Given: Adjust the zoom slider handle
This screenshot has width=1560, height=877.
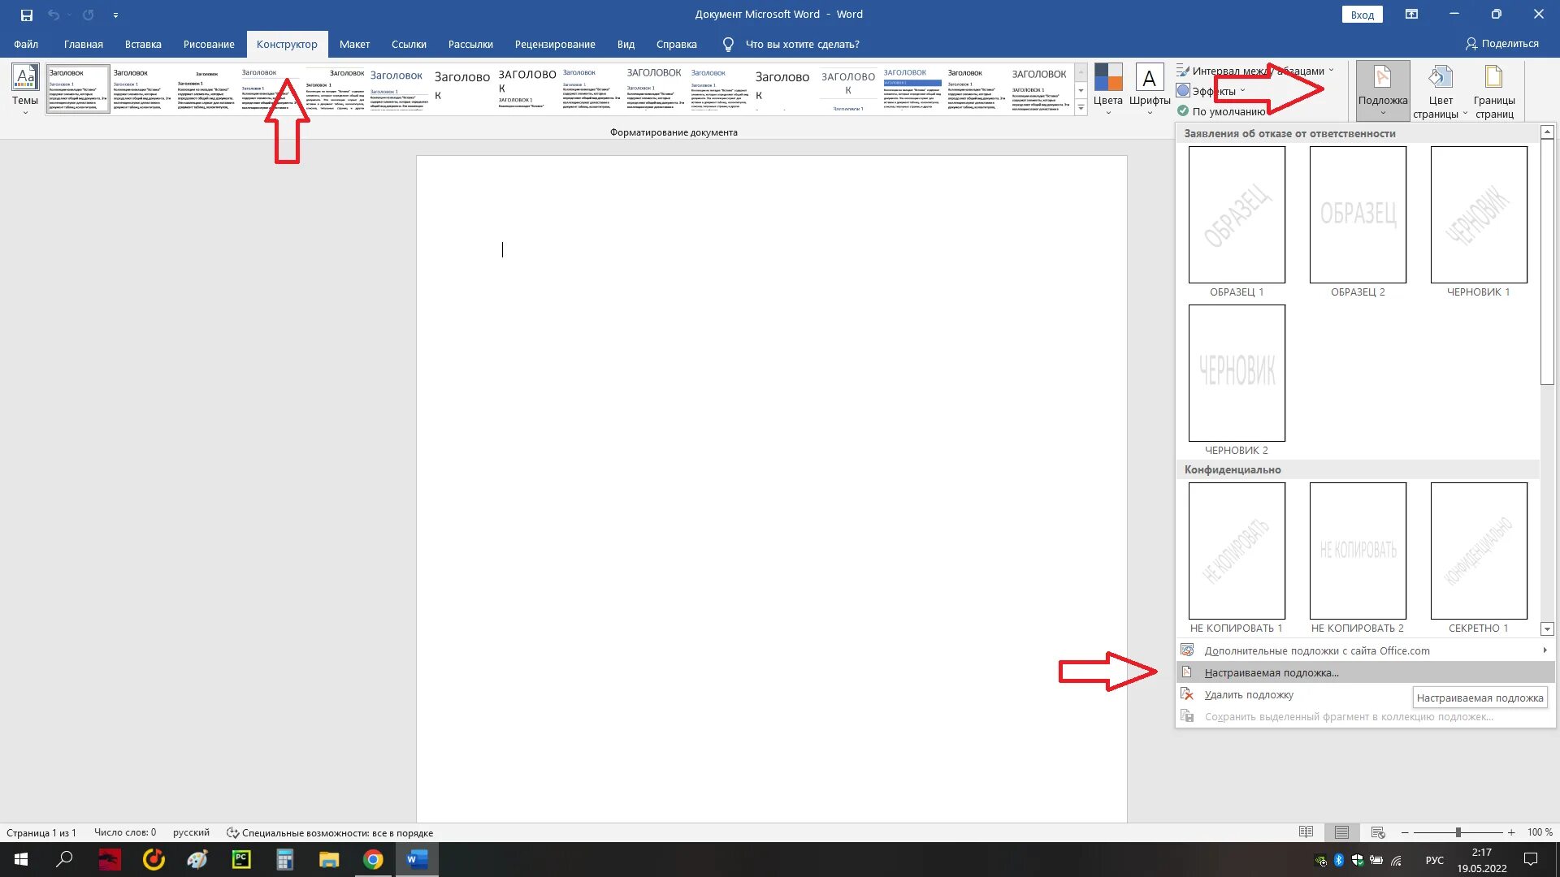Looking at the screenshot, I should pyautogui.click(x=1458, y=832).
